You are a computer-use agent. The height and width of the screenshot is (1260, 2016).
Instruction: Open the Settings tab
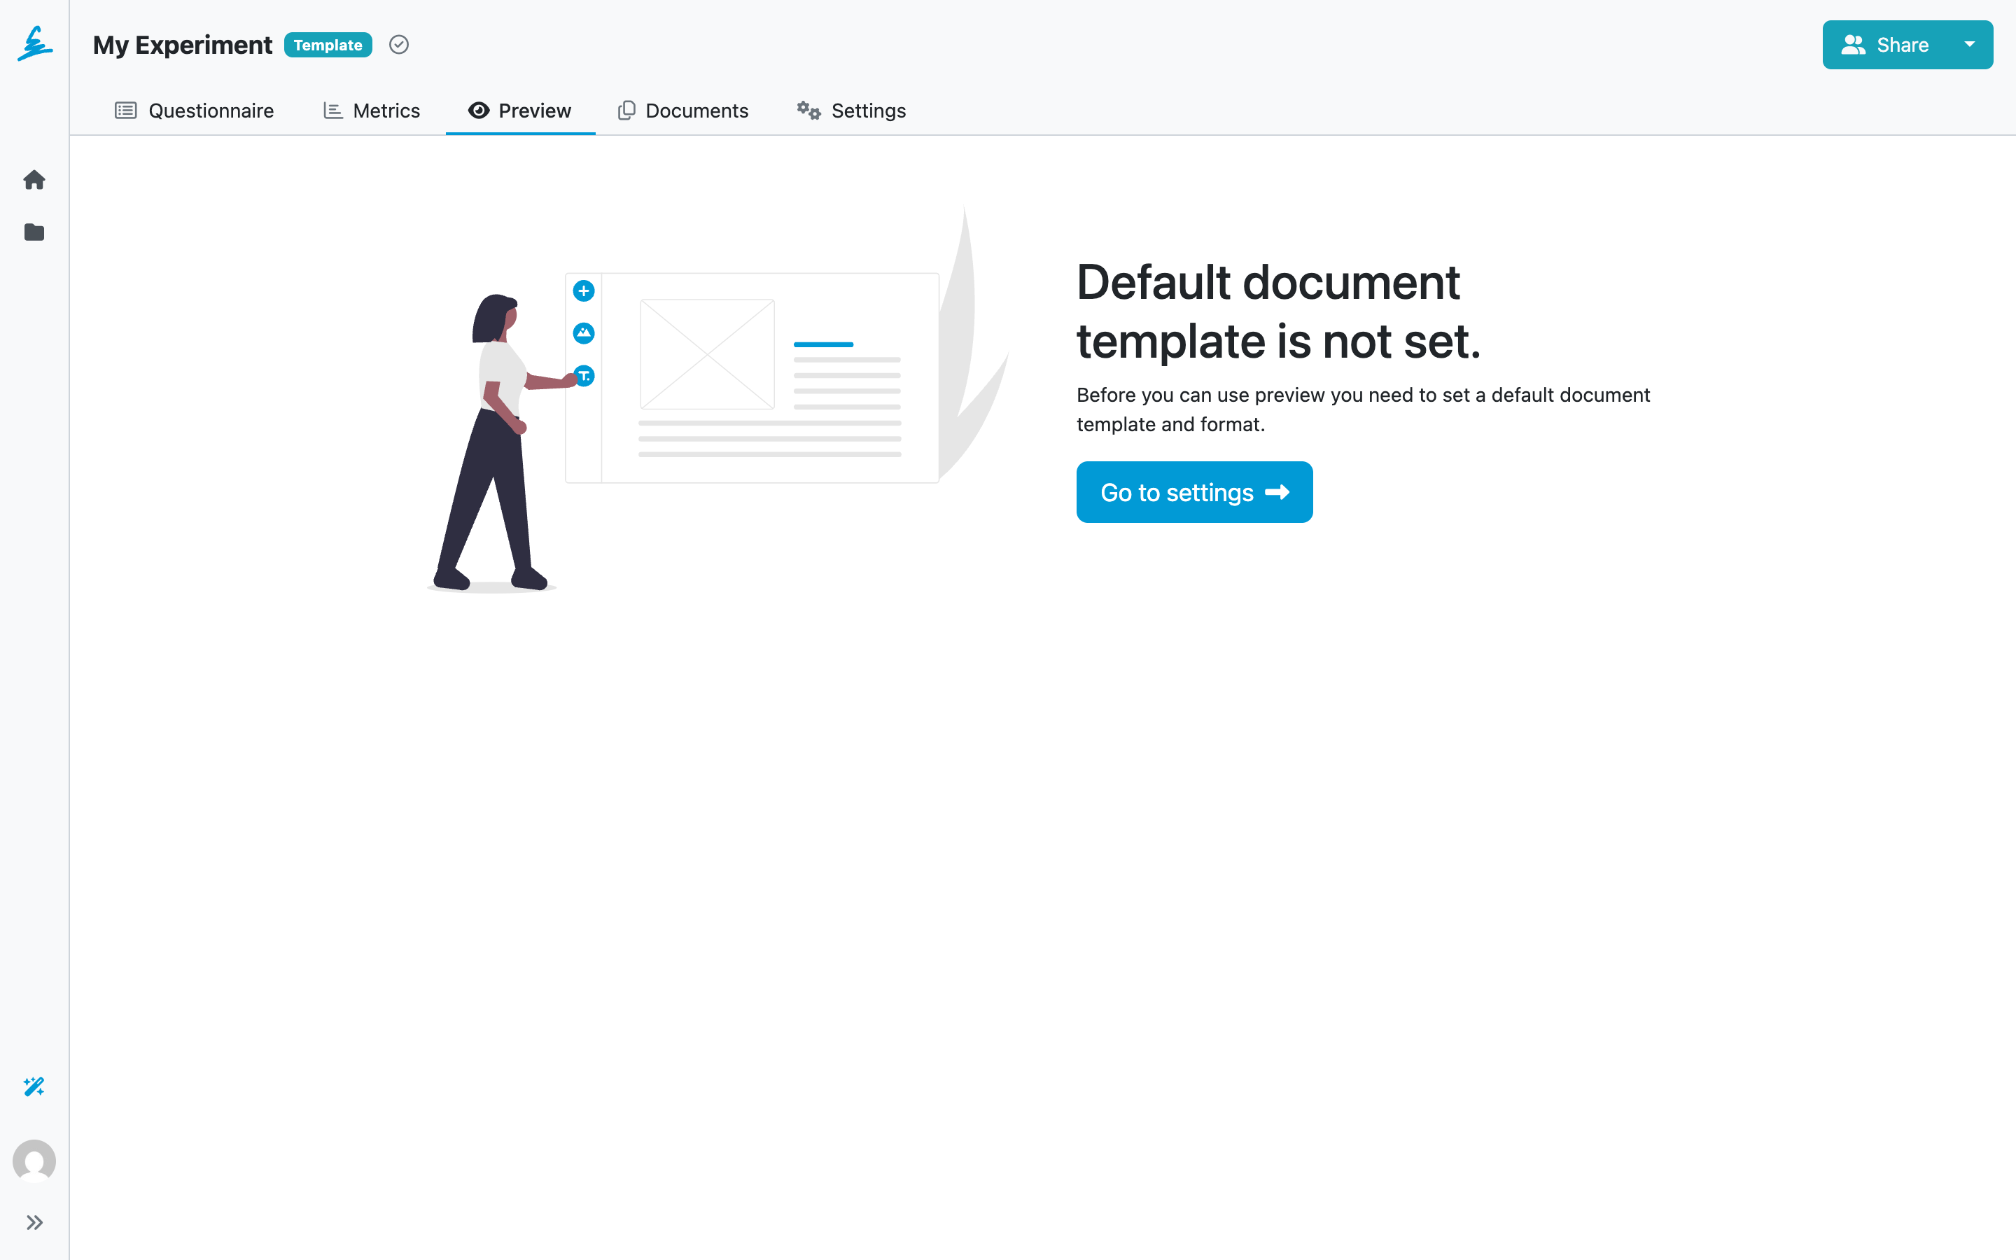(851, 111)
